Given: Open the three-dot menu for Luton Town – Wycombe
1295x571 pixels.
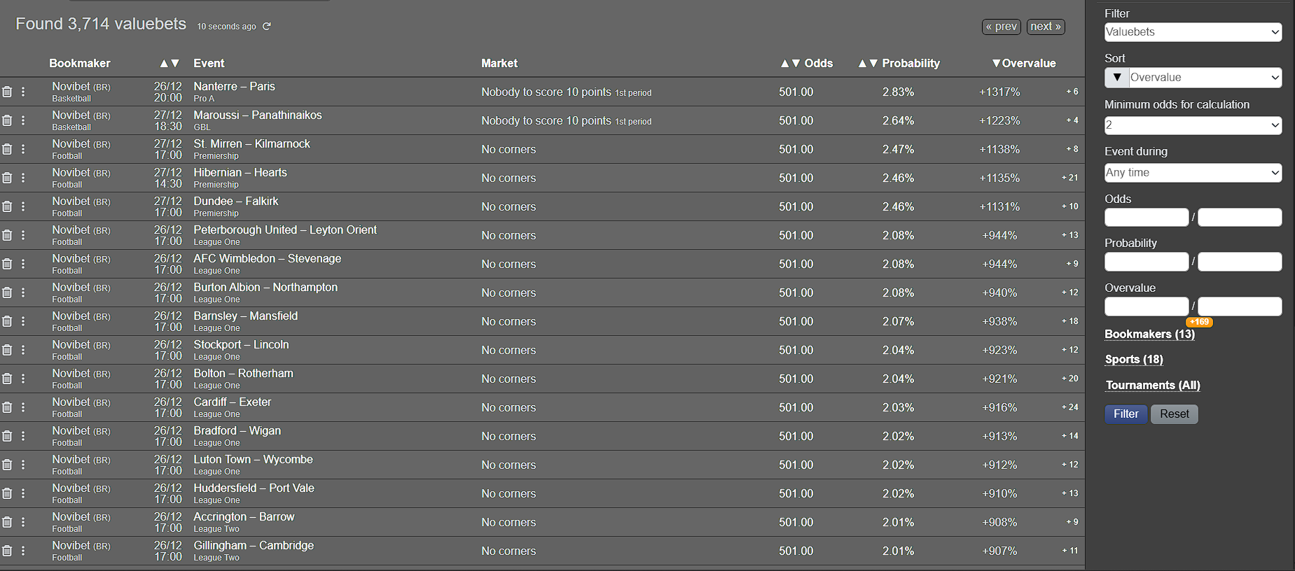Looking at the screenshot, I should click(23, 464).
